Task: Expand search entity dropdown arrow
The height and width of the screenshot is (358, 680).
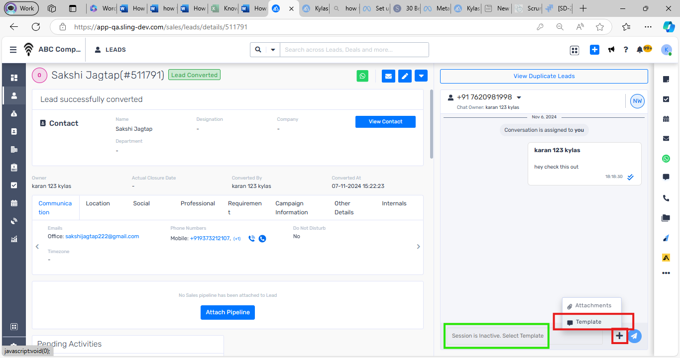Action: 273,50
